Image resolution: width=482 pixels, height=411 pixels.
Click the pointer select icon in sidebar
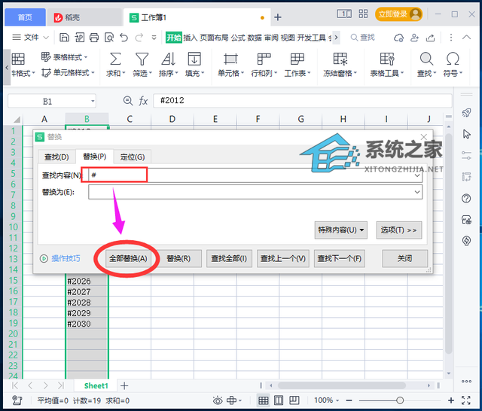(466, 134)
